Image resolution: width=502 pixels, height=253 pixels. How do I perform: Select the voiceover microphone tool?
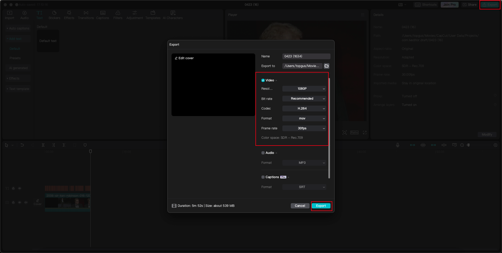[398, 145]
